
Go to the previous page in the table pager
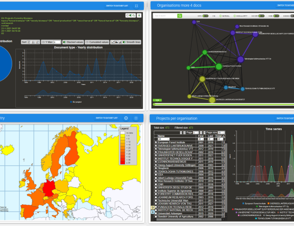tap(184, 133)
